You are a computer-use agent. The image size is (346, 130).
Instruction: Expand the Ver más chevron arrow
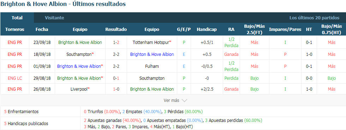(x=184, y=100)
